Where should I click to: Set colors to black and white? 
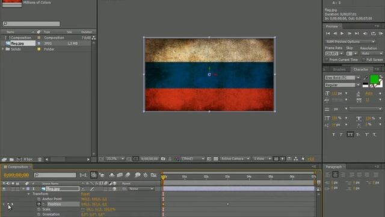pyautogui.click(x=365, y=85)
